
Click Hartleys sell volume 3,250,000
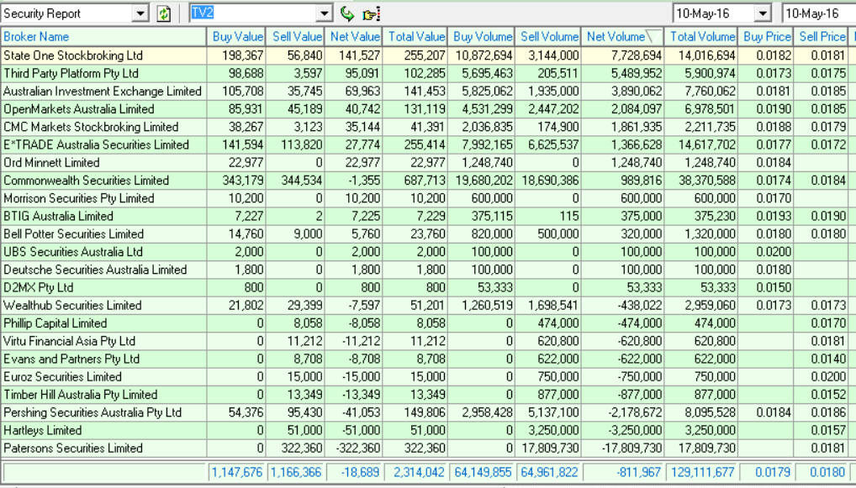[x=552, y=430]
